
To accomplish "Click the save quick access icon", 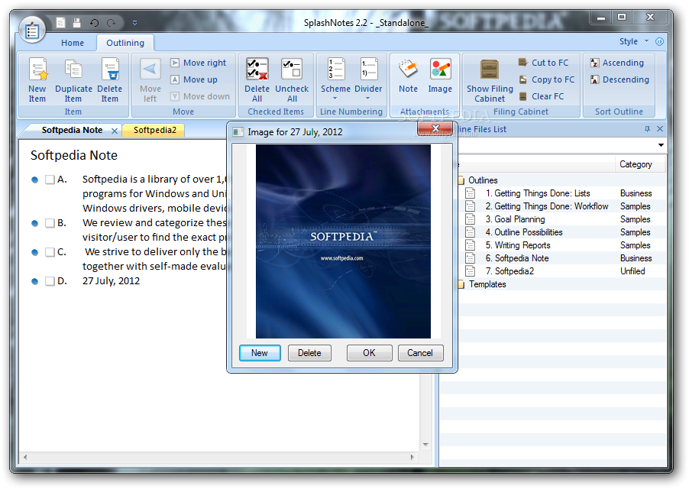I will (x=77, y=22).
